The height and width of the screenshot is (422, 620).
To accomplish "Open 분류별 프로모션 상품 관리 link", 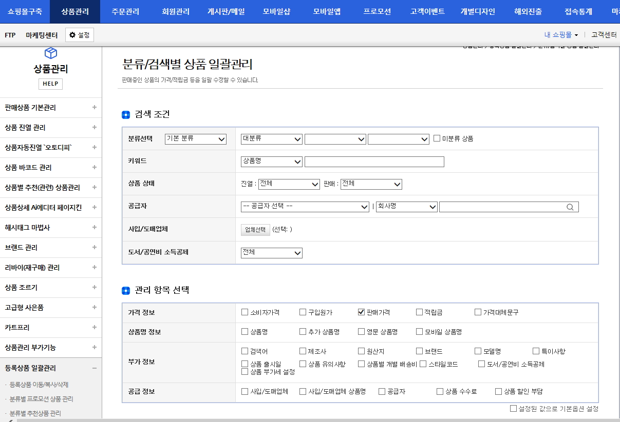I will 41,399.
